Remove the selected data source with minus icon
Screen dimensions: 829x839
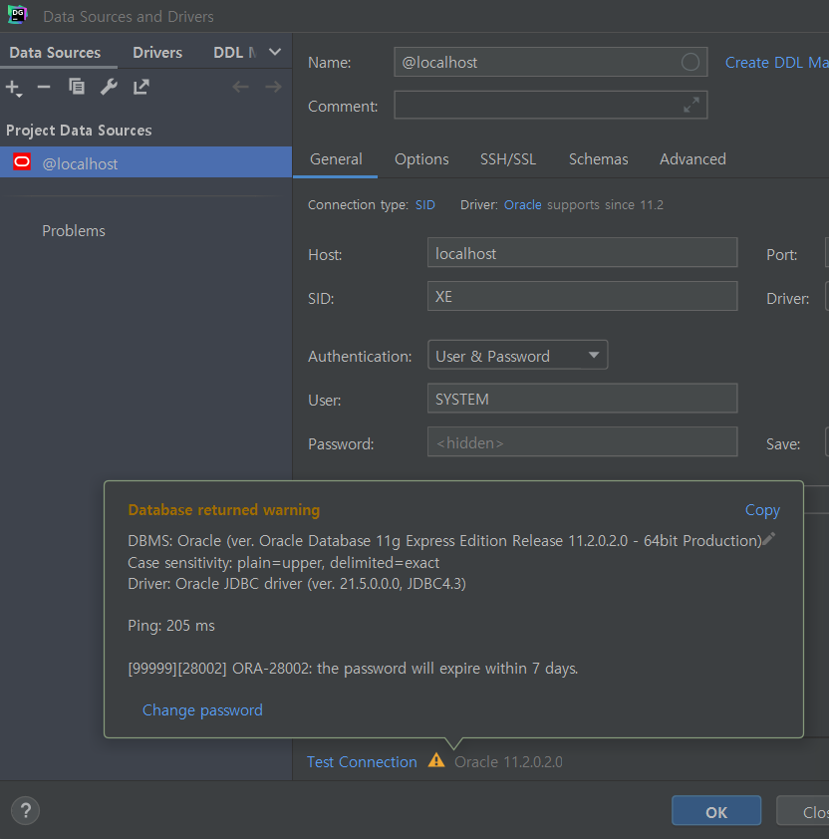coord(44,87)
